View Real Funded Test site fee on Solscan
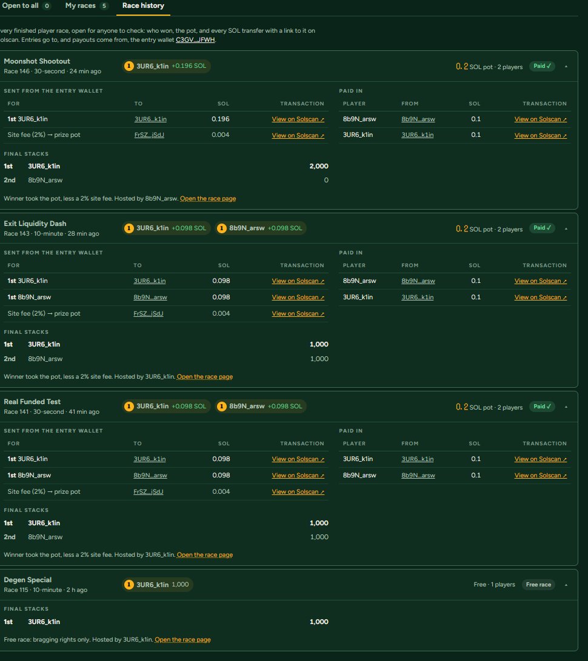This screenshot has height=661, width=588. 298,492
